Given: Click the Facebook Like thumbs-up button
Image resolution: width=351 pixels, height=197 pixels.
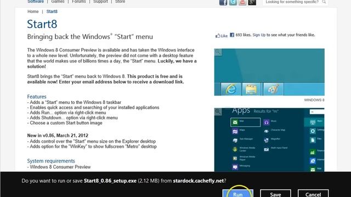Looking at the screenshot, I should pos(222,36).
